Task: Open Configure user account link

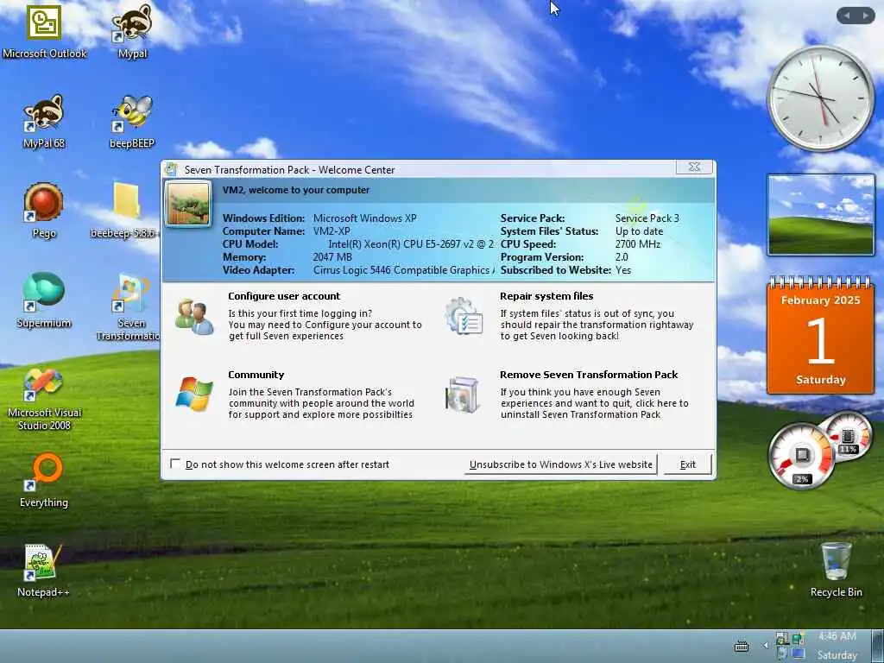Action: click(284, 296)
